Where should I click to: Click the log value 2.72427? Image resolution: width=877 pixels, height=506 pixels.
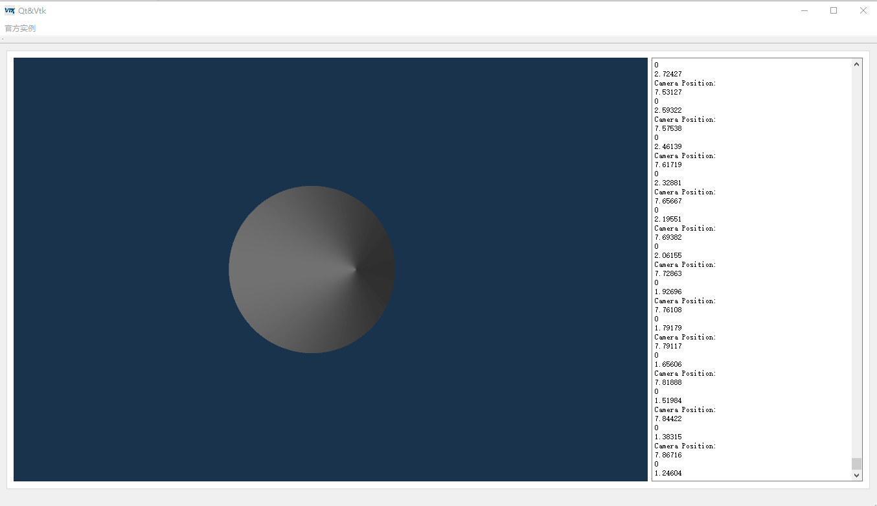click(668, 75)
